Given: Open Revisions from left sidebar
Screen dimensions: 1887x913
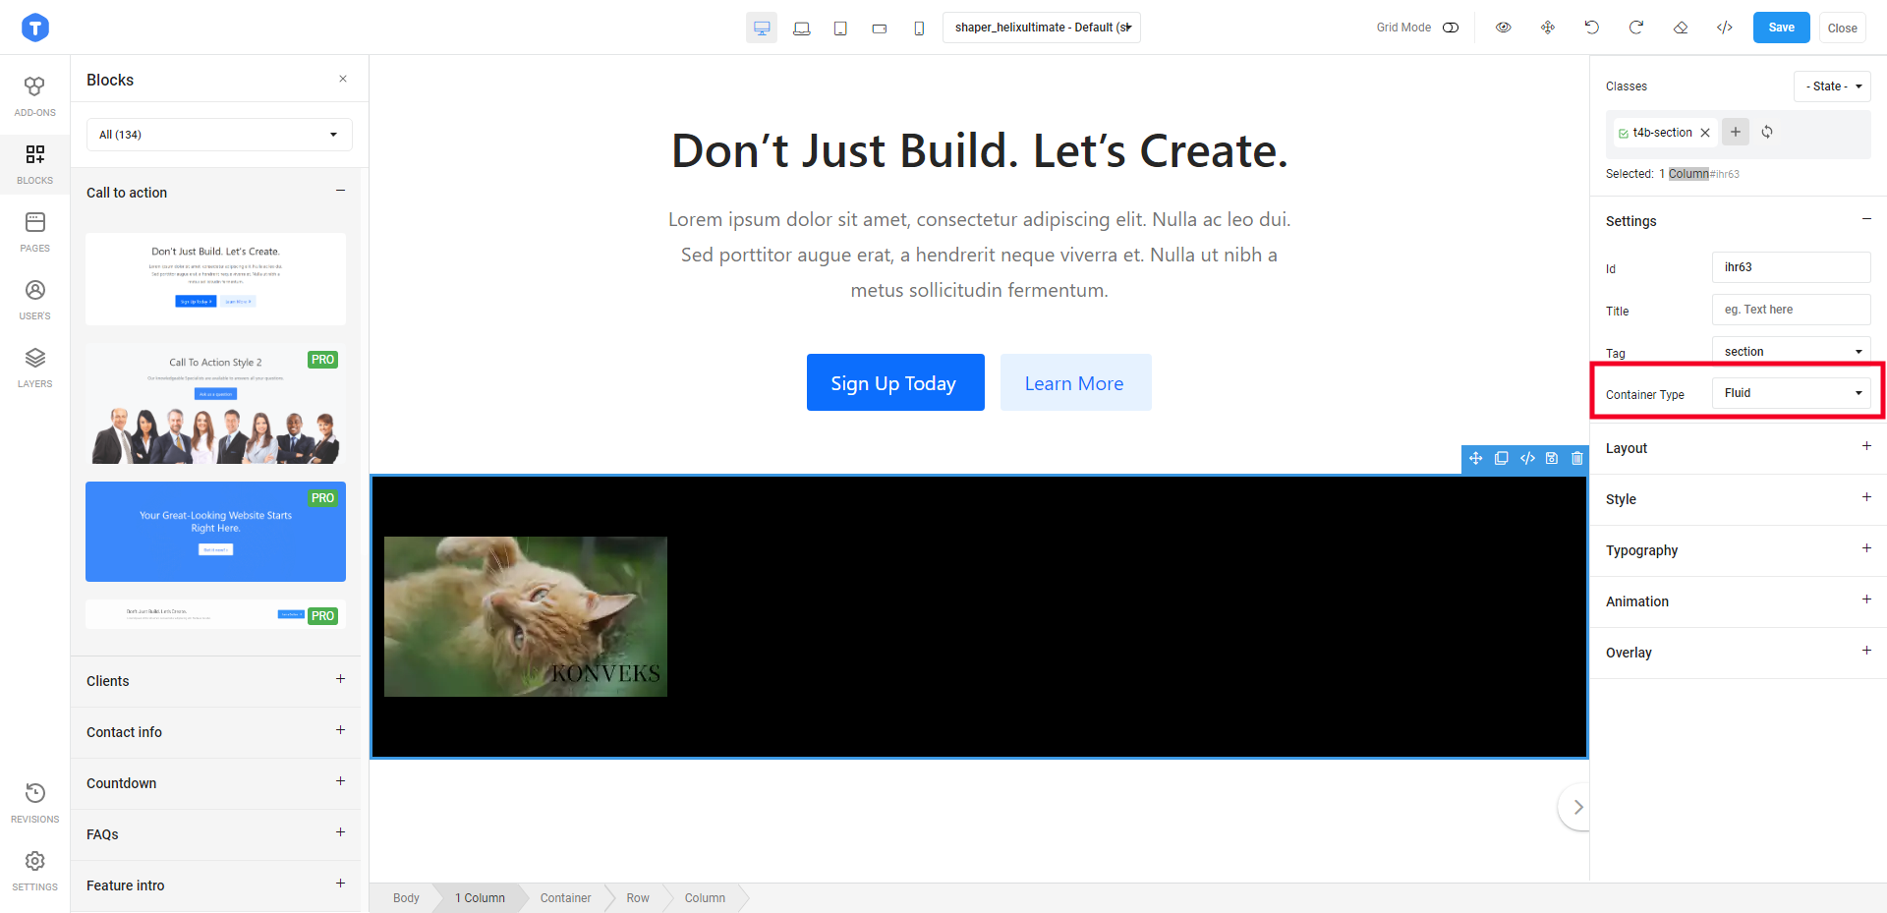Looking at the screenshot, I should [x=35, y=802].
